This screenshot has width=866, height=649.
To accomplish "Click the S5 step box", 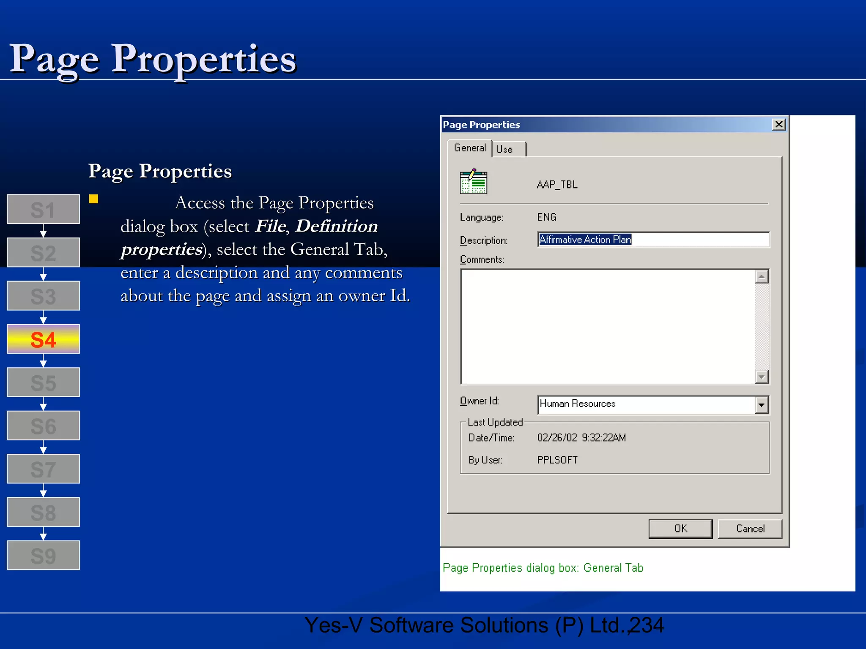I will [x=43, y=382].
